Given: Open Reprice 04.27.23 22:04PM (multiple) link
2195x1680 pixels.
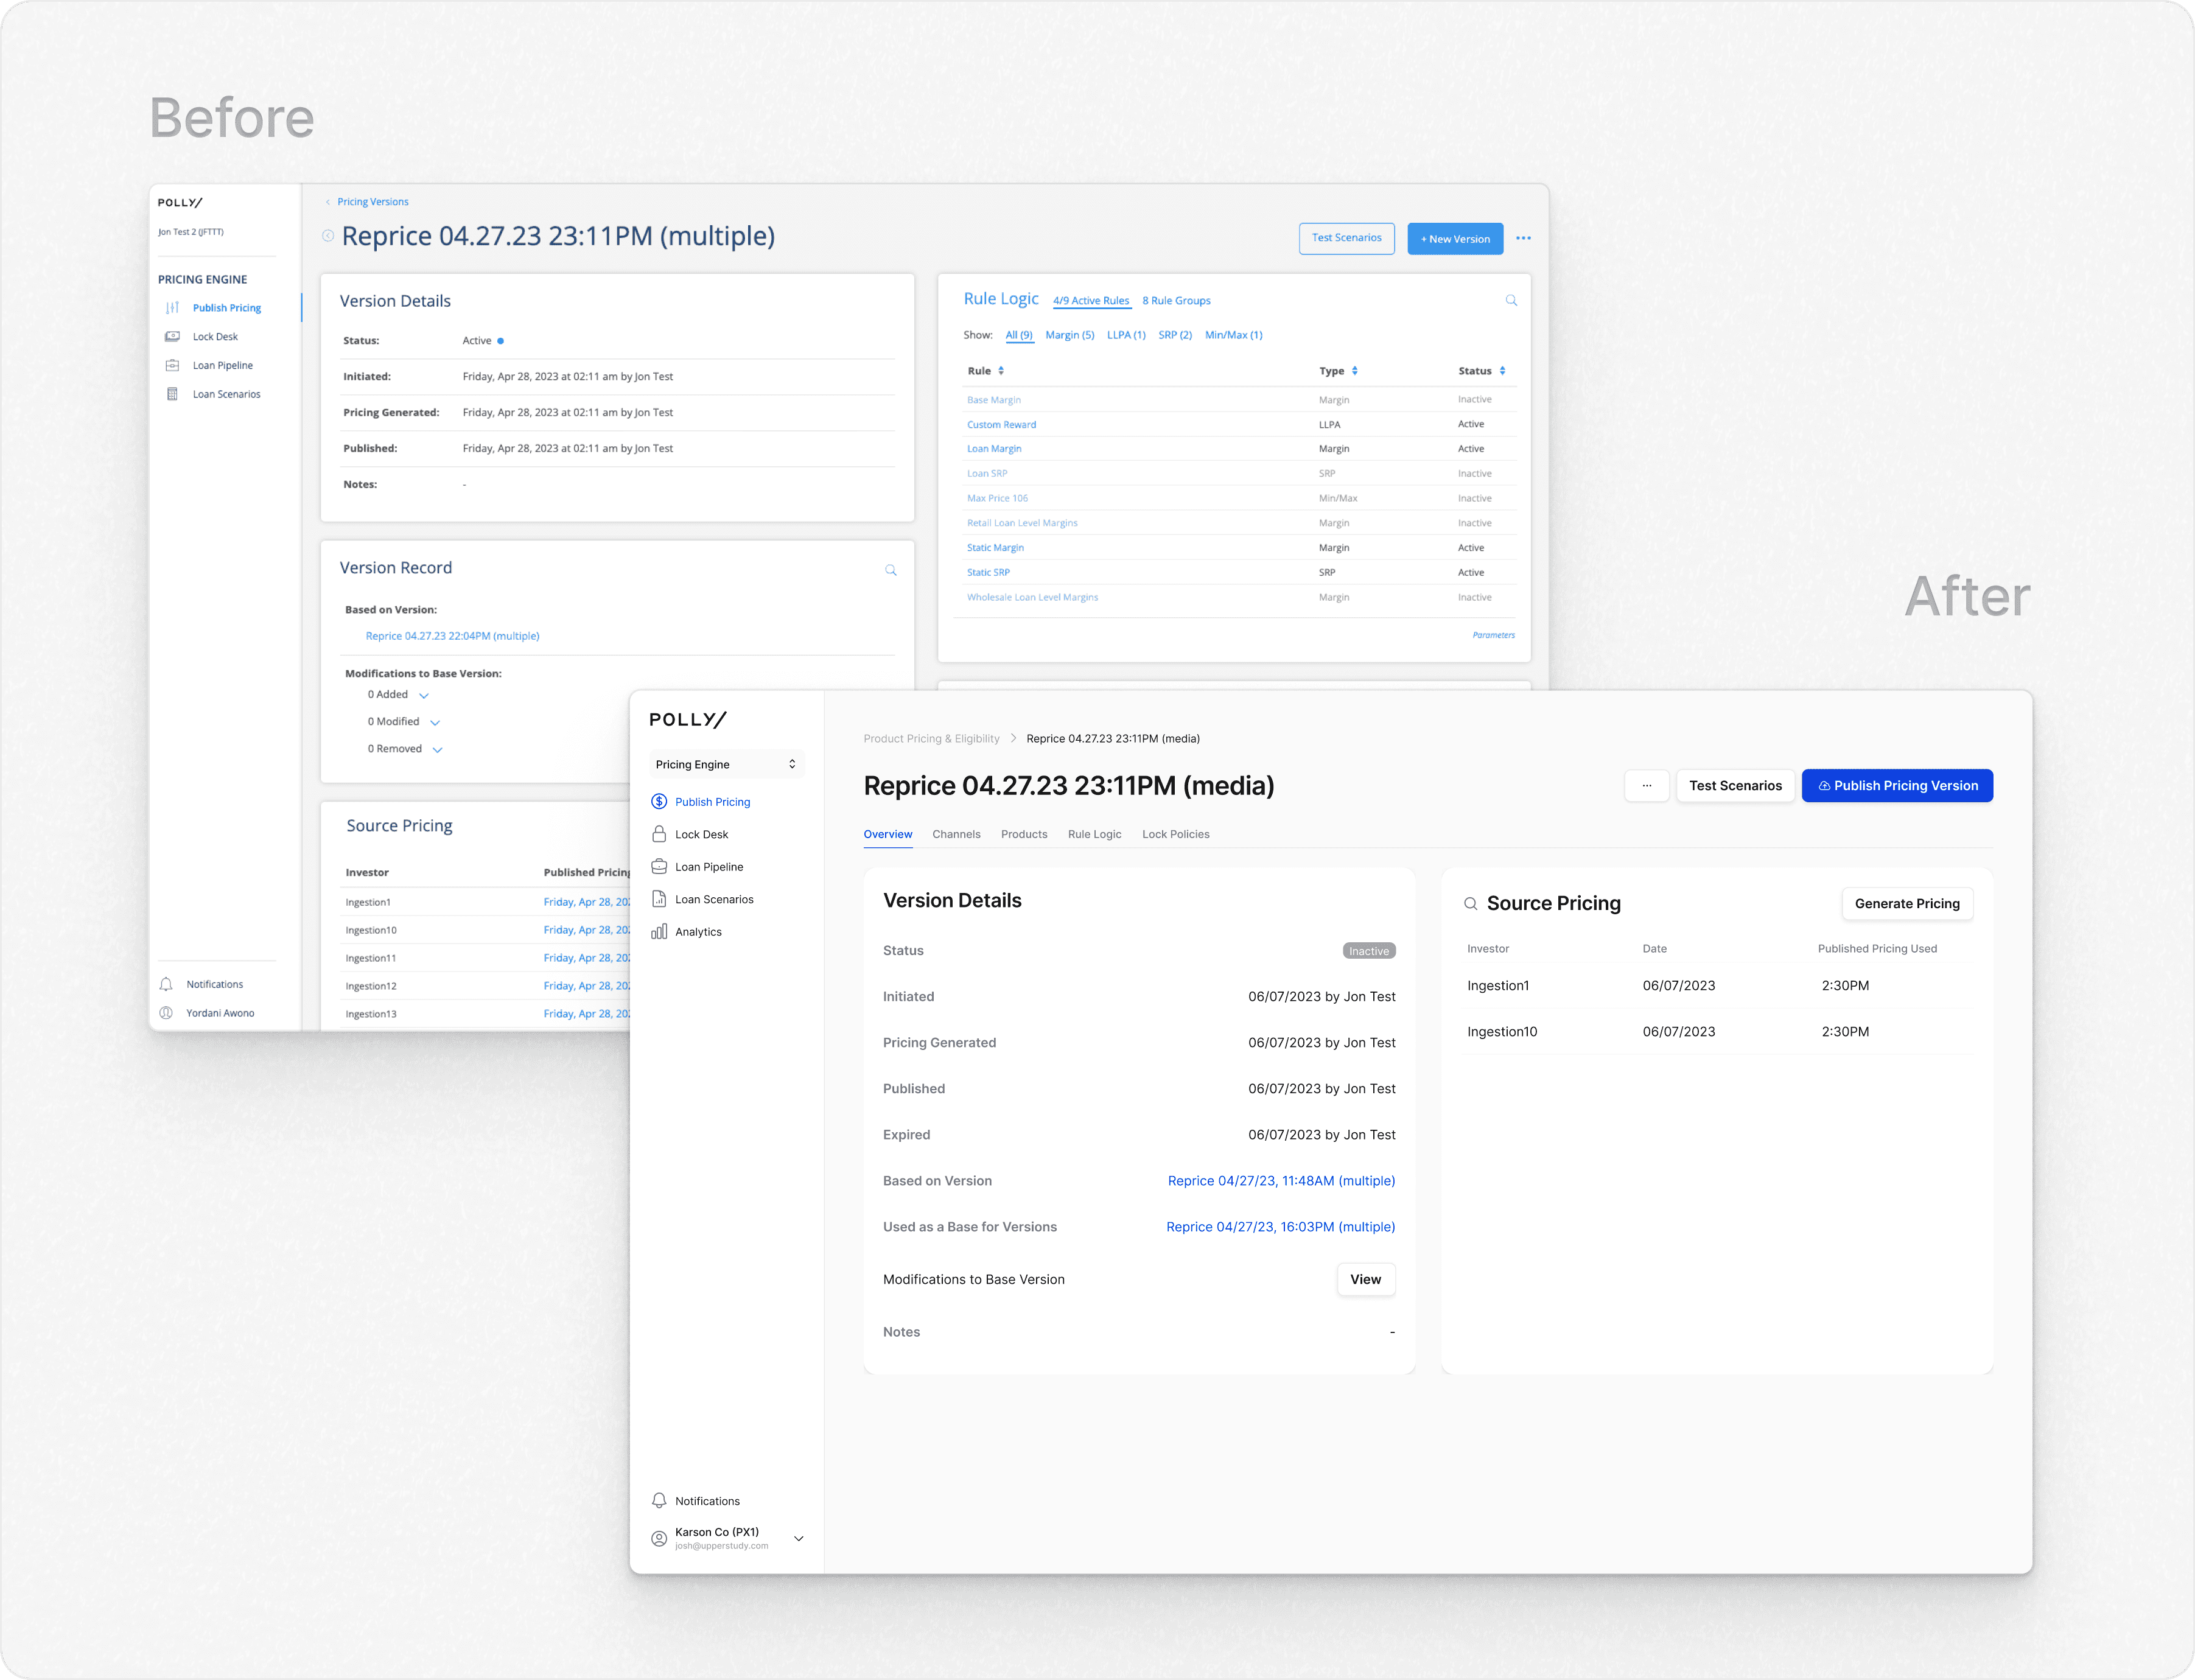Looking at the screenshot, I should point(452,636).
